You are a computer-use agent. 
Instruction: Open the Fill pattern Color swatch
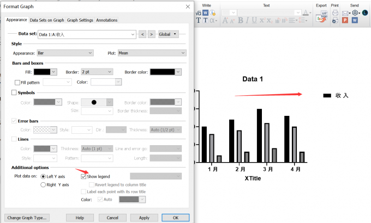[x=106, y=82]
